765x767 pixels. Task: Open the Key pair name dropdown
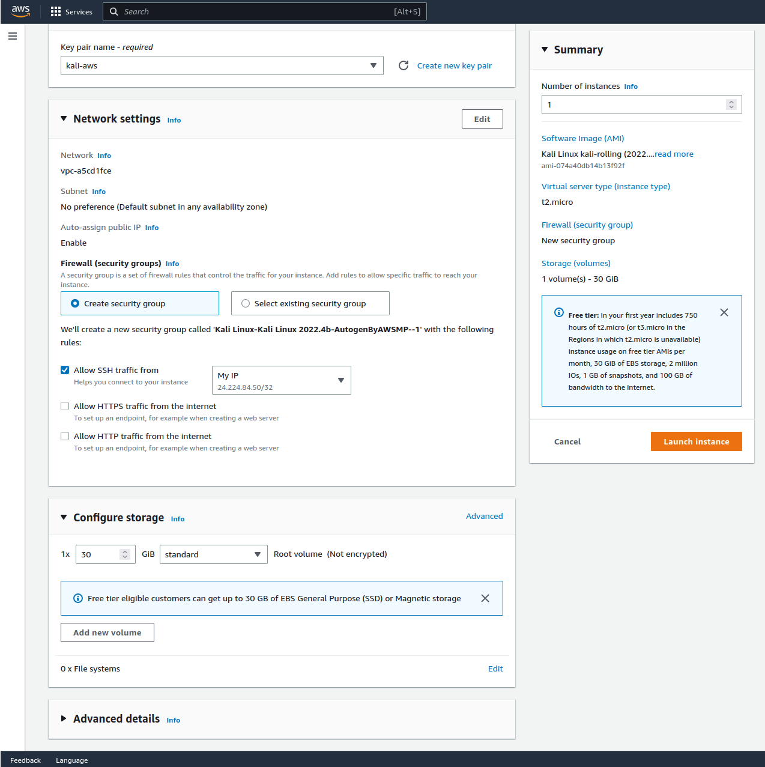222,65
